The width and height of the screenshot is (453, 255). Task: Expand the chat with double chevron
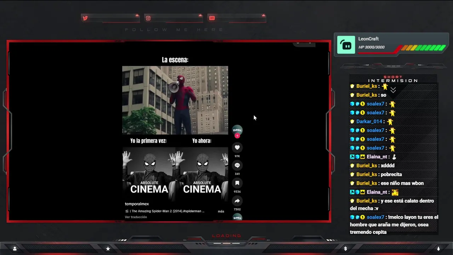click(393, 90)
